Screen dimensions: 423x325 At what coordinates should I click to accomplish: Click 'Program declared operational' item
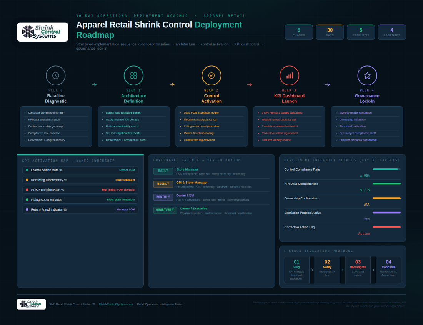pos(358,140)
